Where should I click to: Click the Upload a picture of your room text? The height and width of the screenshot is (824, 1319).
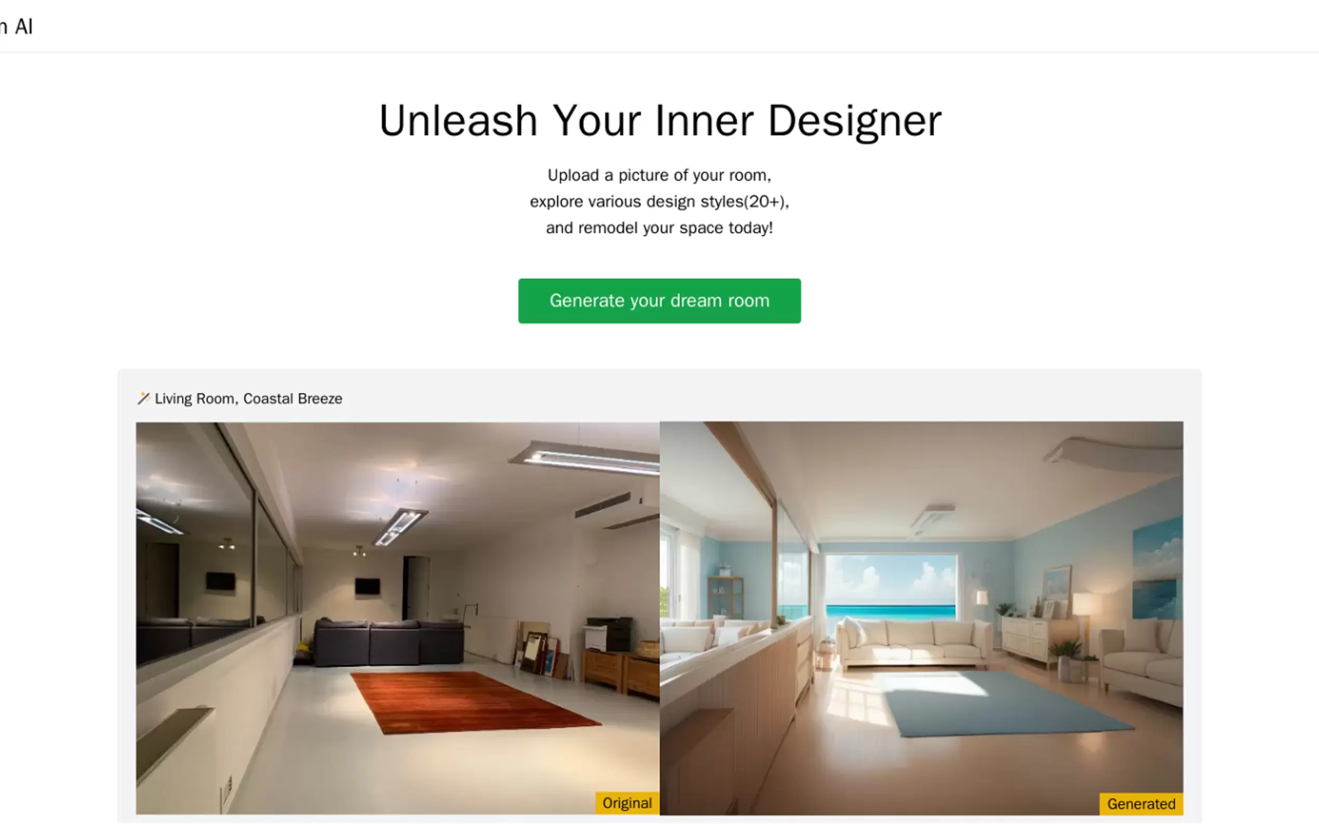coord(659,175)
